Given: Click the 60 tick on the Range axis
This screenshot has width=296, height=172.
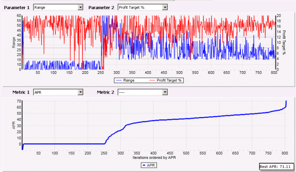Looking at the screenshot, I should pos(18,16).
